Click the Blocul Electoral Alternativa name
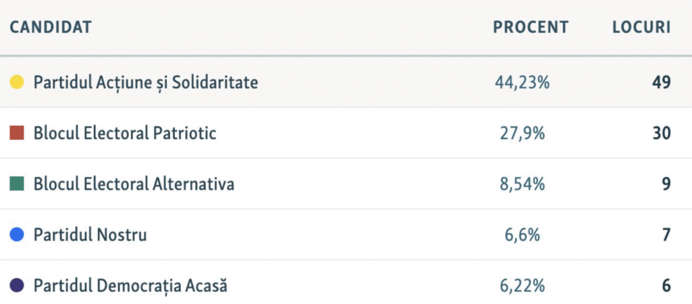Screen dimensions: 692x304 tap(134, 184)
